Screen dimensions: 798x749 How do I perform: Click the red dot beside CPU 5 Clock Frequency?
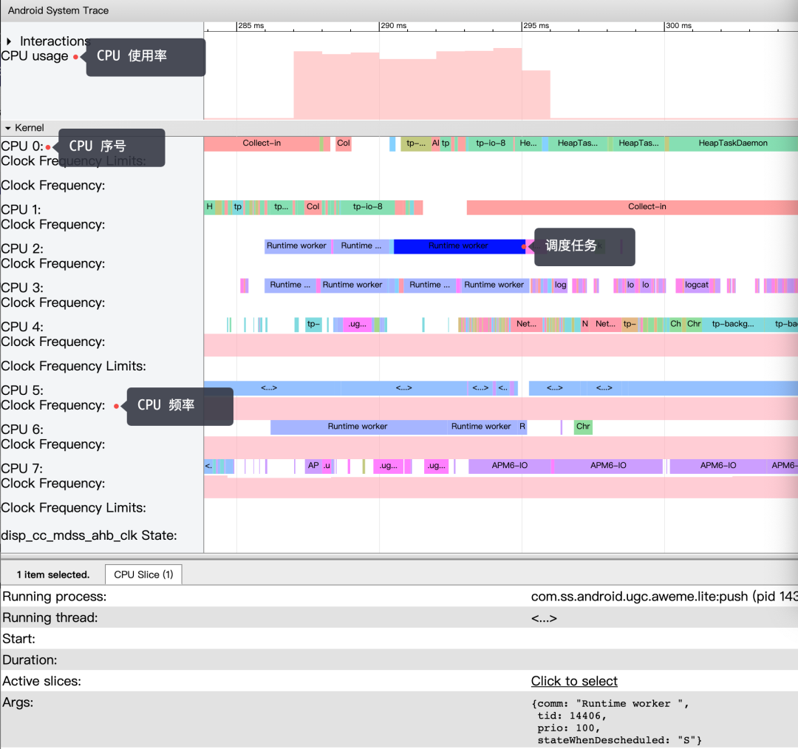117,406
